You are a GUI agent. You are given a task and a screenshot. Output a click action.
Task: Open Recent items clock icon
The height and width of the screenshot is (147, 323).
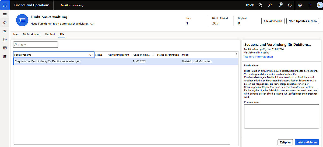(x=5, y=40)
